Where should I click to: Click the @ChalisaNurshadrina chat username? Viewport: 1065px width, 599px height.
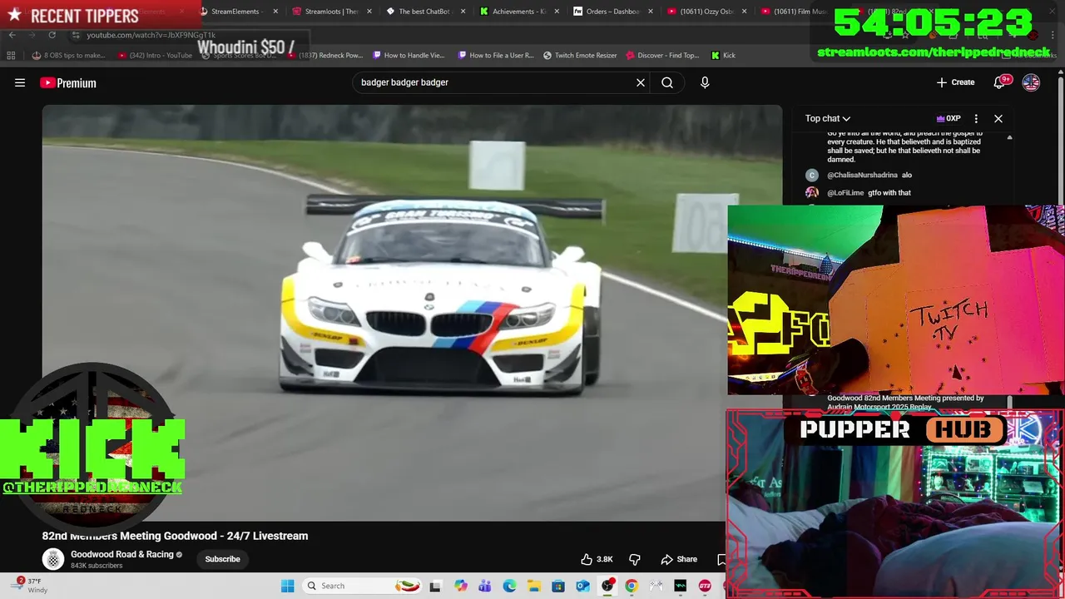(x=862, y=176)
